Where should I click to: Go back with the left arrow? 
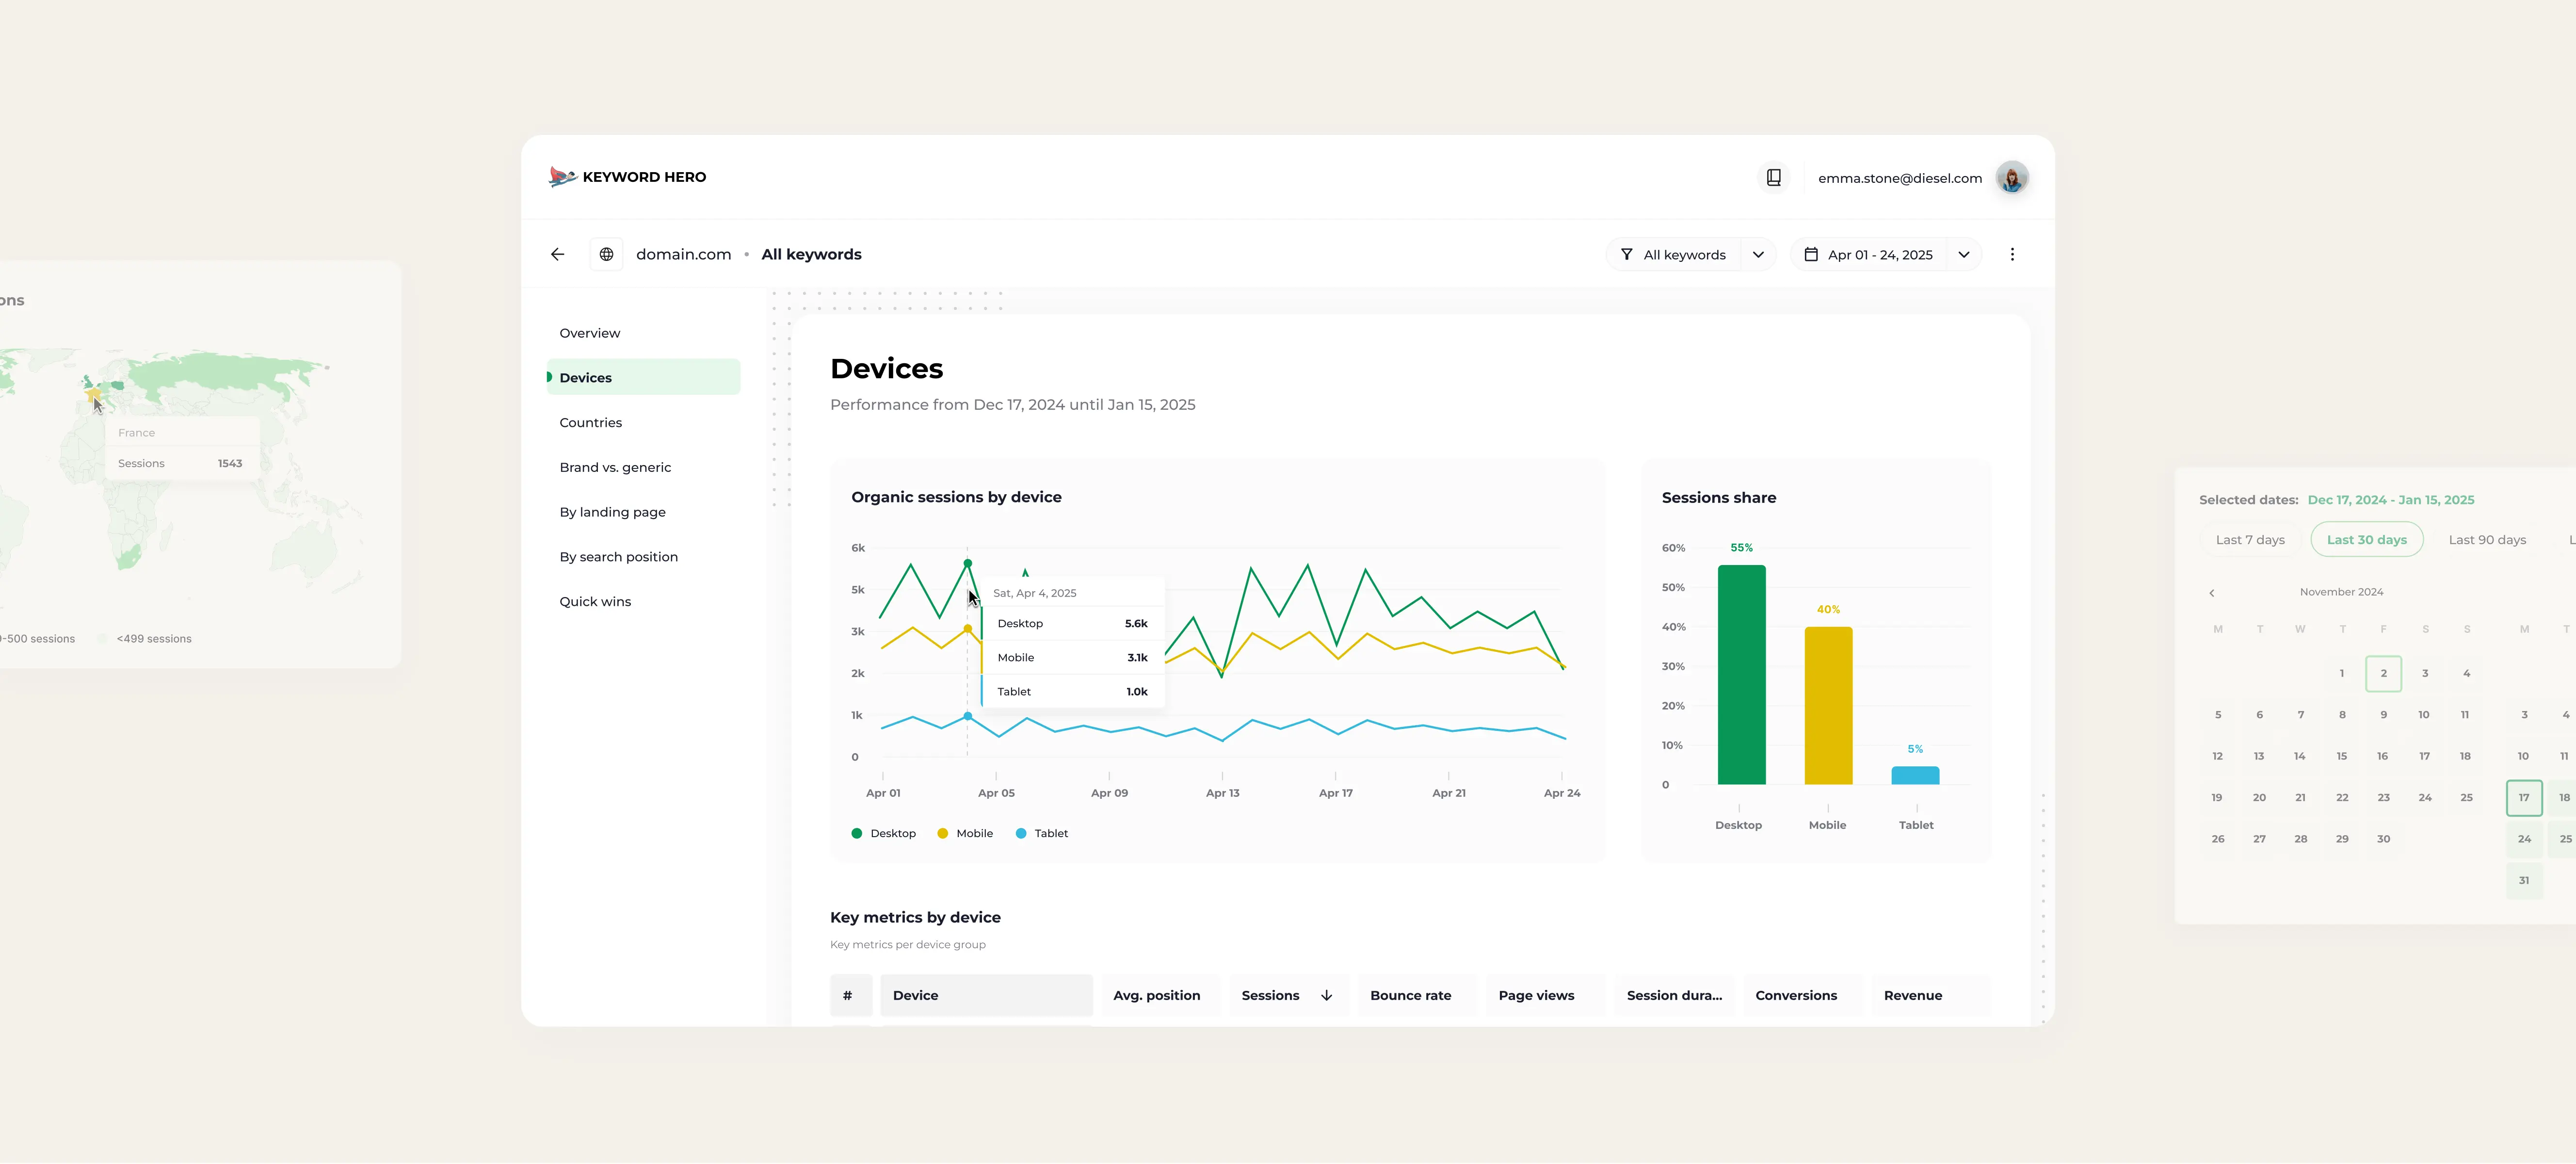pos(558,254)
